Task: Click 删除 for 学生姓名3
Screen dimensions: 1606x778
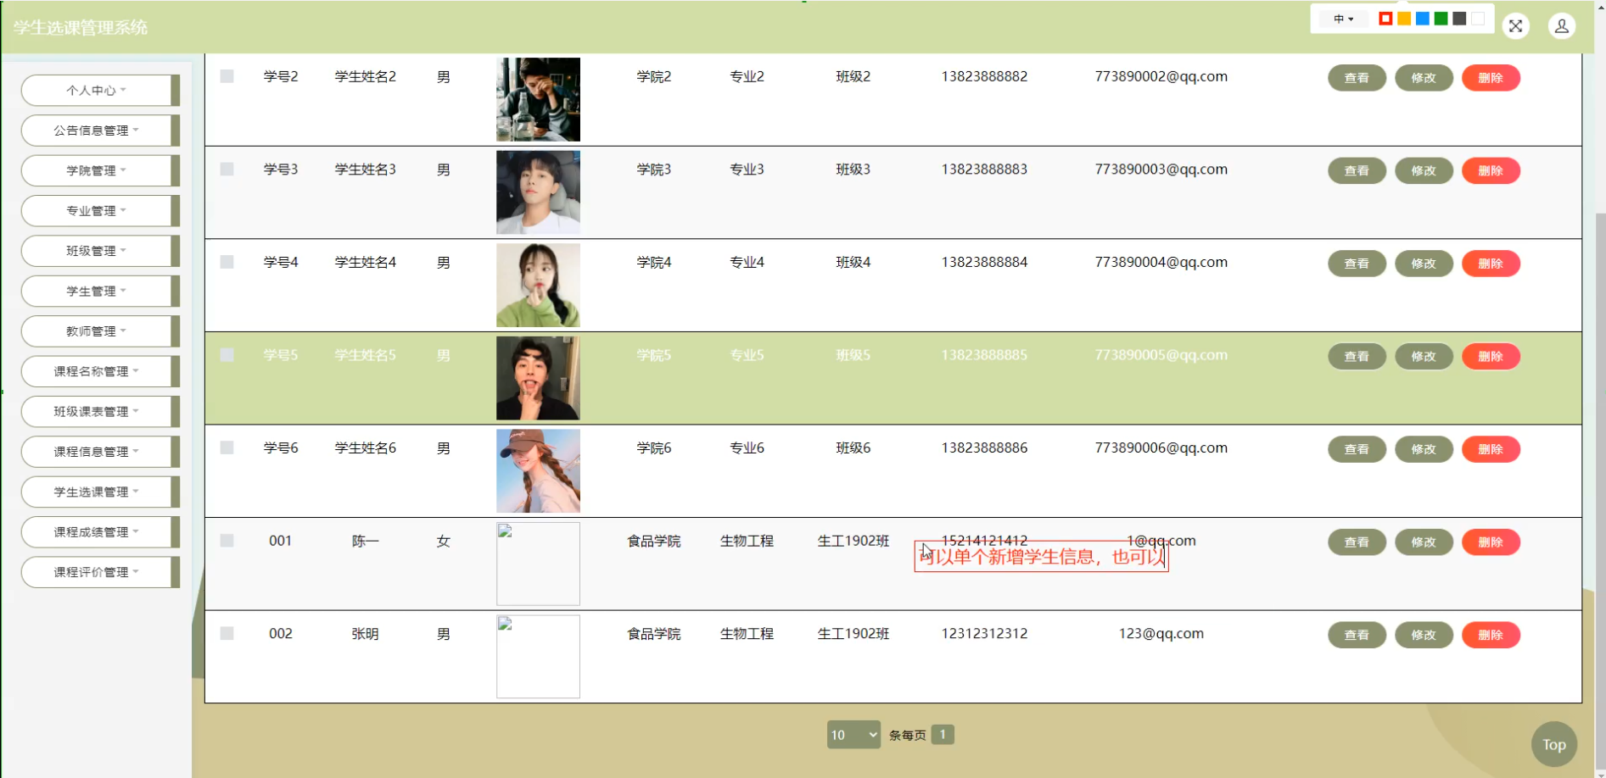Action: click(1491, 170)
